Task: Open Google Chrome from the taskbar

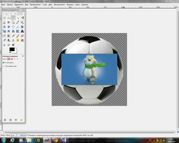Action: tap(56, 140)
